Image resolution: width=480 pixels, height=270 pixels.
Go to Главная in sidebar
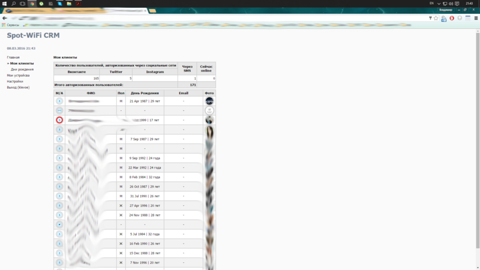click(13, 57)
